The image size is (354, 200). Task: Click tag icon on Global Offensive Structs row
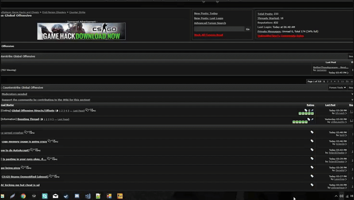coord(306,110)
